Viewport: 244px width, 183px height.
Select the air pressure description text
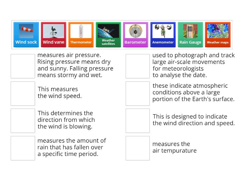75,65
